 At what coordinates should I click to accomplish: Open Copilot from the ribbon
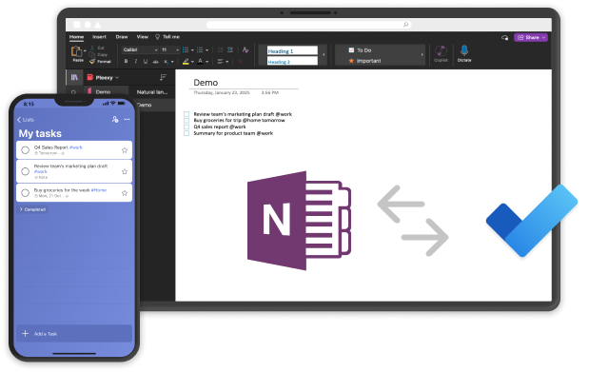tap(441, 52)
